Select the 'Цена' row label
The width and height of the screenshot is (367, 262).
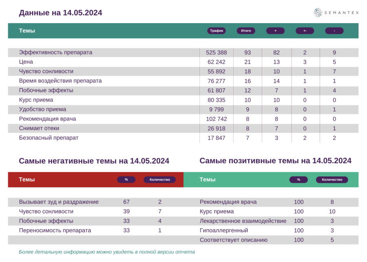click(x=26, y=62)
